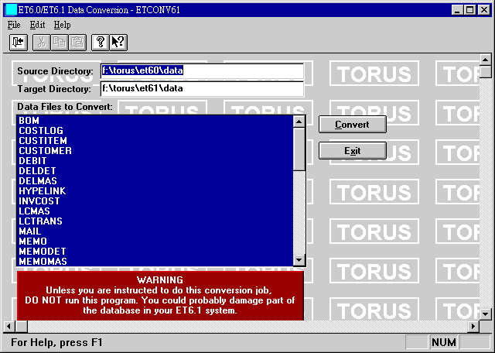Click the window vertical scrollbar thumb

[485, 71]
